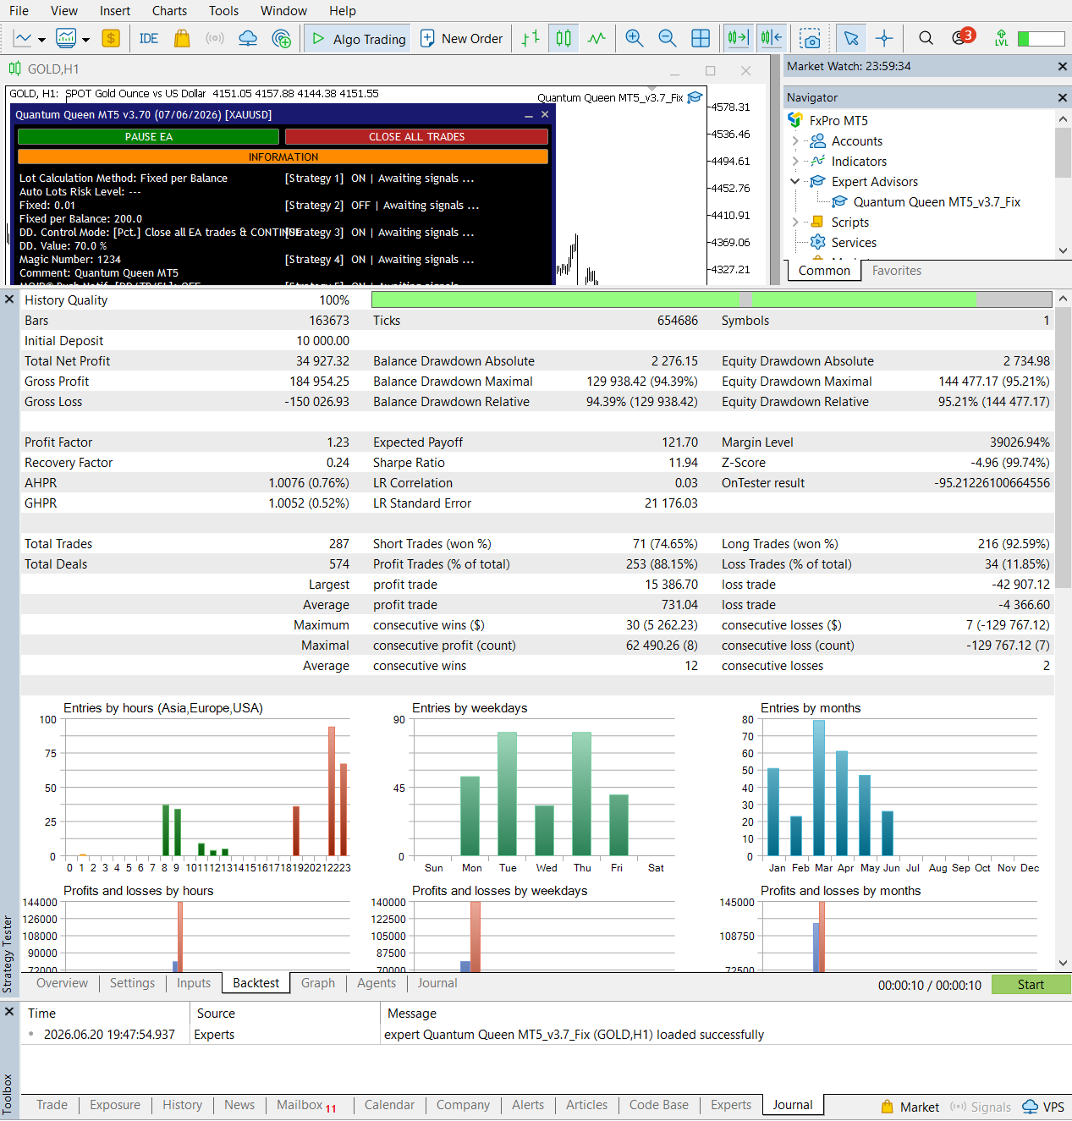The height and width of the screenshot is (1121, 1072).
Task: Open the Experts tab in Toolbox
Action: [x=731, y=1105]
